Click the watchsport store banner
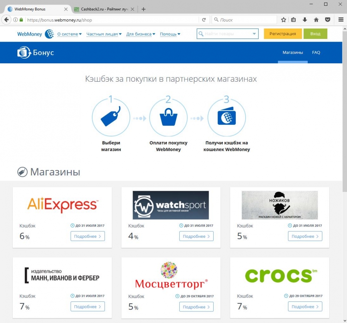 (171, 205)
